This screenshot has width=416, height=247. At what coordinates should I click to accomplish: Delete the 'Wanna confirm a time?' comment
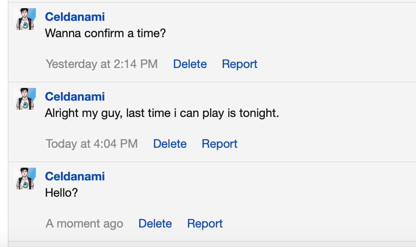click(x=190, y=64)
